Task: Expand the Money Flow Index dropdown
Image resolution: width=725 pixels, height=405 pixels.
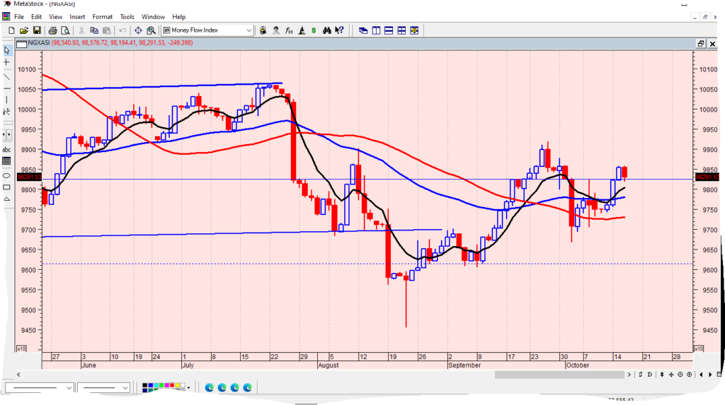Action: 249,30
